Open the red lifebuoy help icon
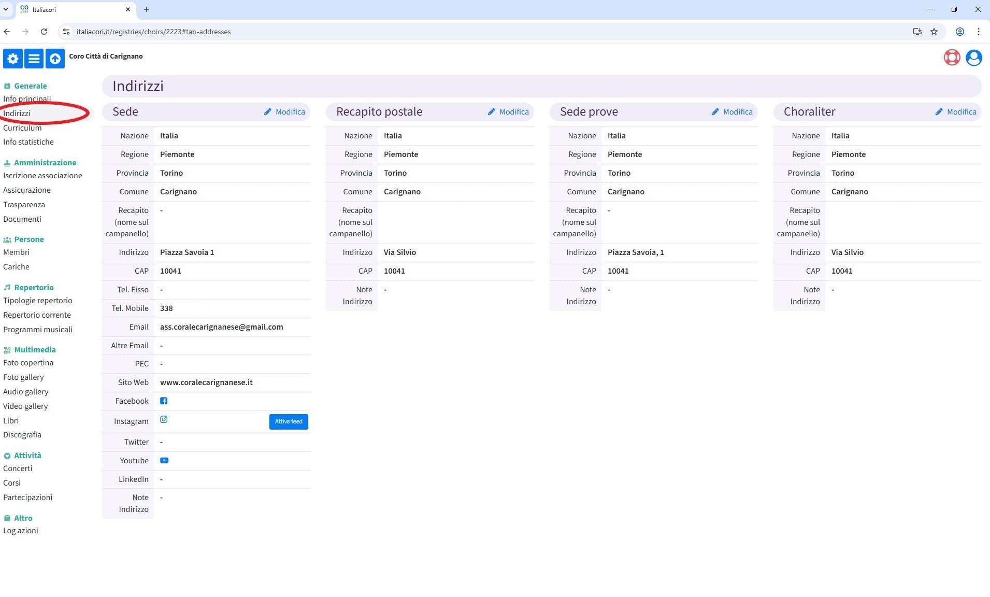 coord(952,58)
